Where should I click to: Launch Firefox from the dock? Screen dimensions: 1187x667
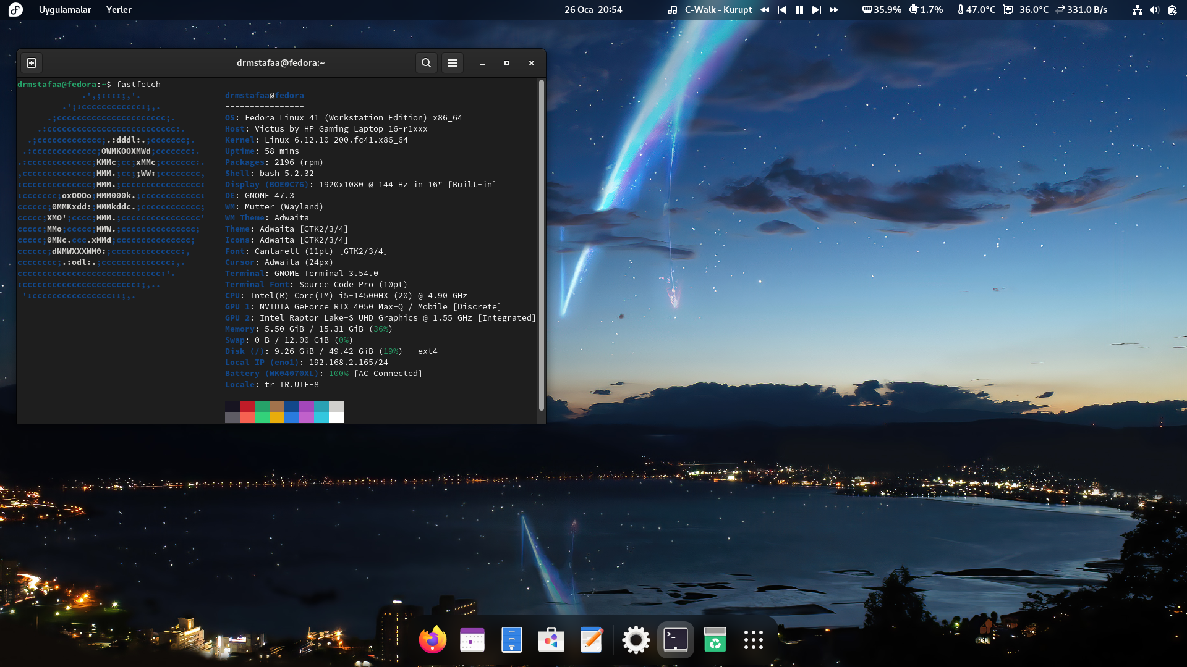[x=433, y=640]
